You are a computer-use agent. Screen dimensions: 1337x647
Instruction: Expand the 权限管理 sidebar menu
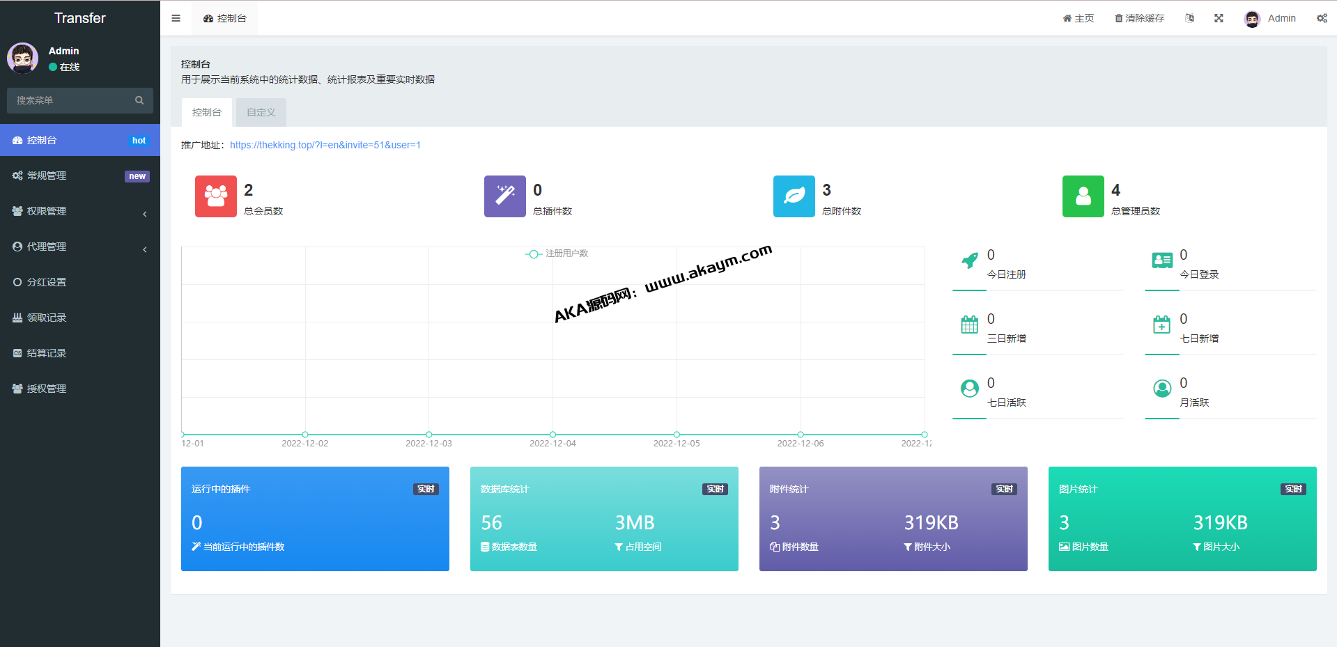pyautogui.click(x=80, y=211)
